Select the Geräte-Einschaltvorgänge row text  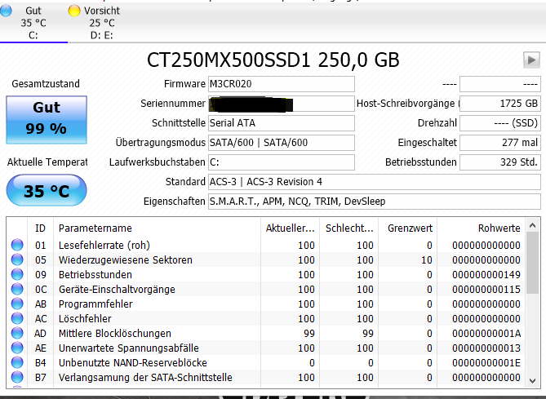pos(117,289)
